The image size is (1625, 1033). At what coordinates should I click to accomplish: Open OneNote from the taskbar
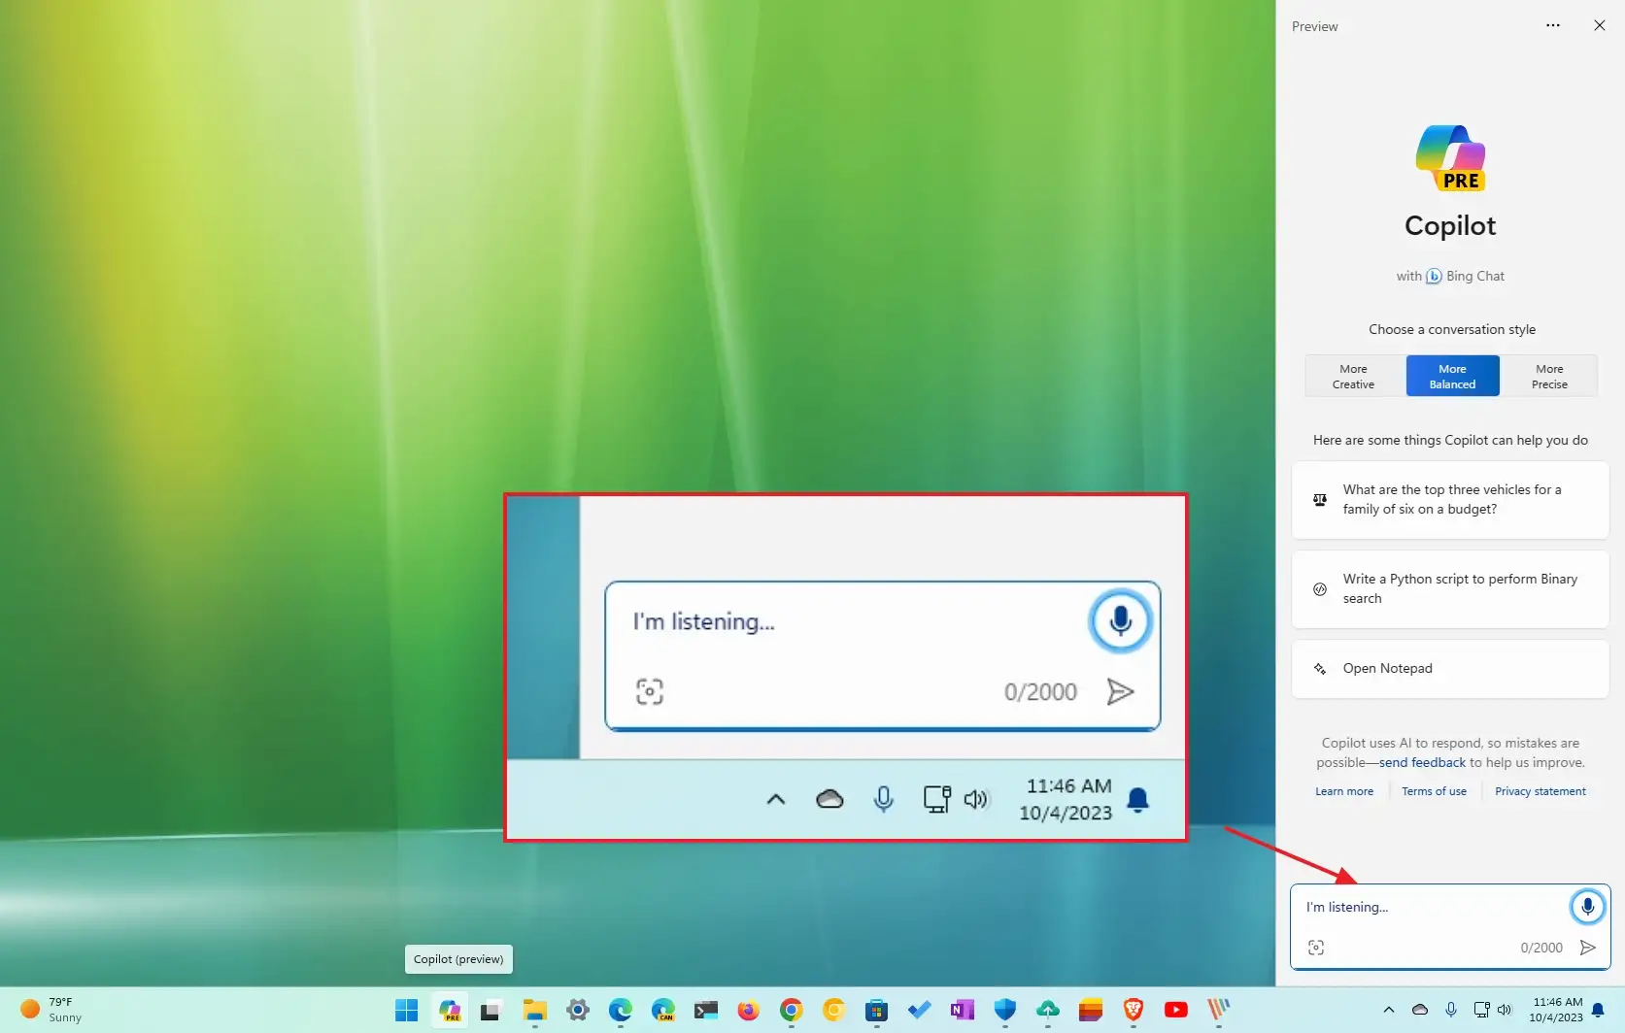(962, 1010)
